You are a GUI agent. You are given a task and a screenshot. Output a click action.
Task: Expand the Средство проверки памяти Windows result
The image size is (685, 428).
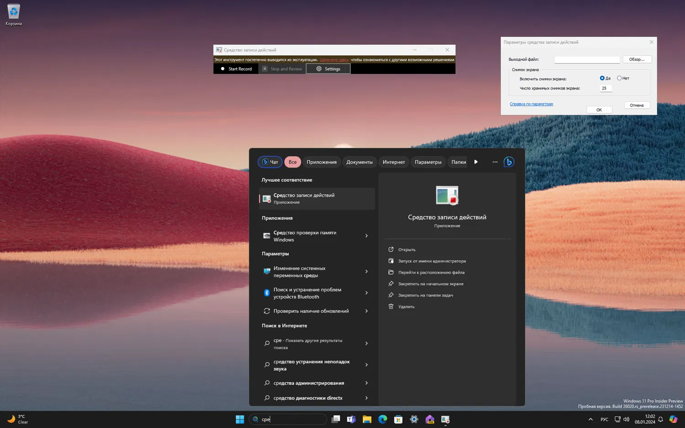coord(366,236)
